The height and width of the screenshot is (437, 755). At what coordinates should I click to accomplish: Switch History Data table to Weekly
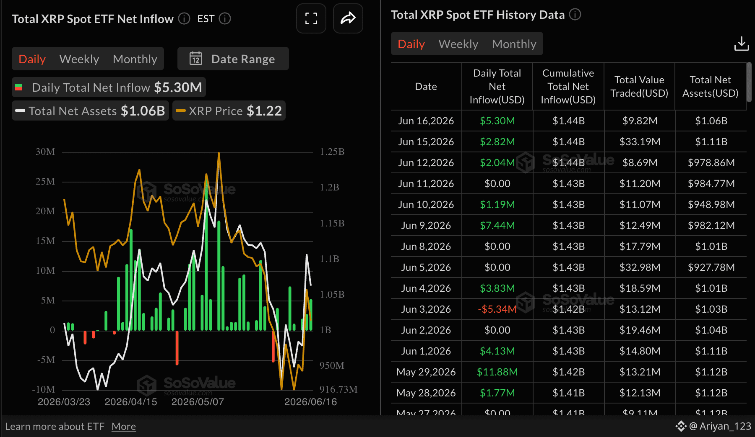coord(458,44)
